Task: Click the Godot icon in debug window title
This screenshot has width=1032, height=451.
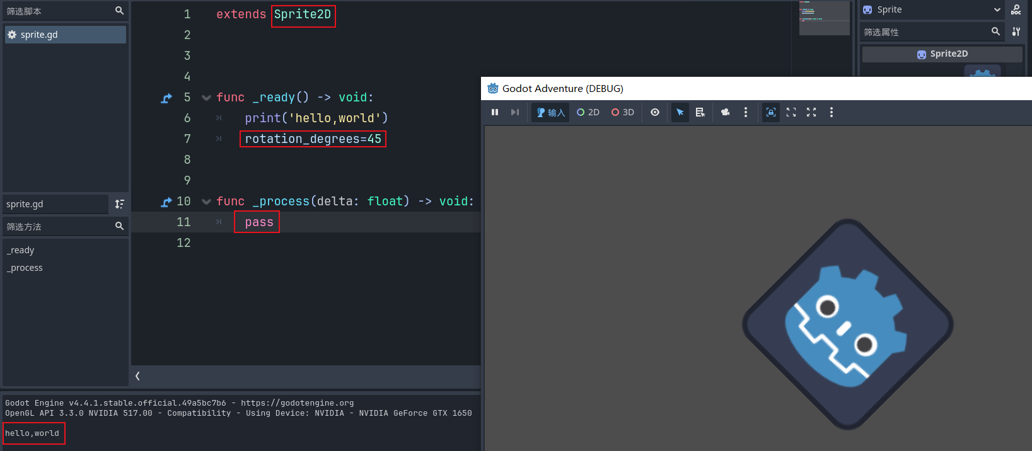Action: click(493, 88)
